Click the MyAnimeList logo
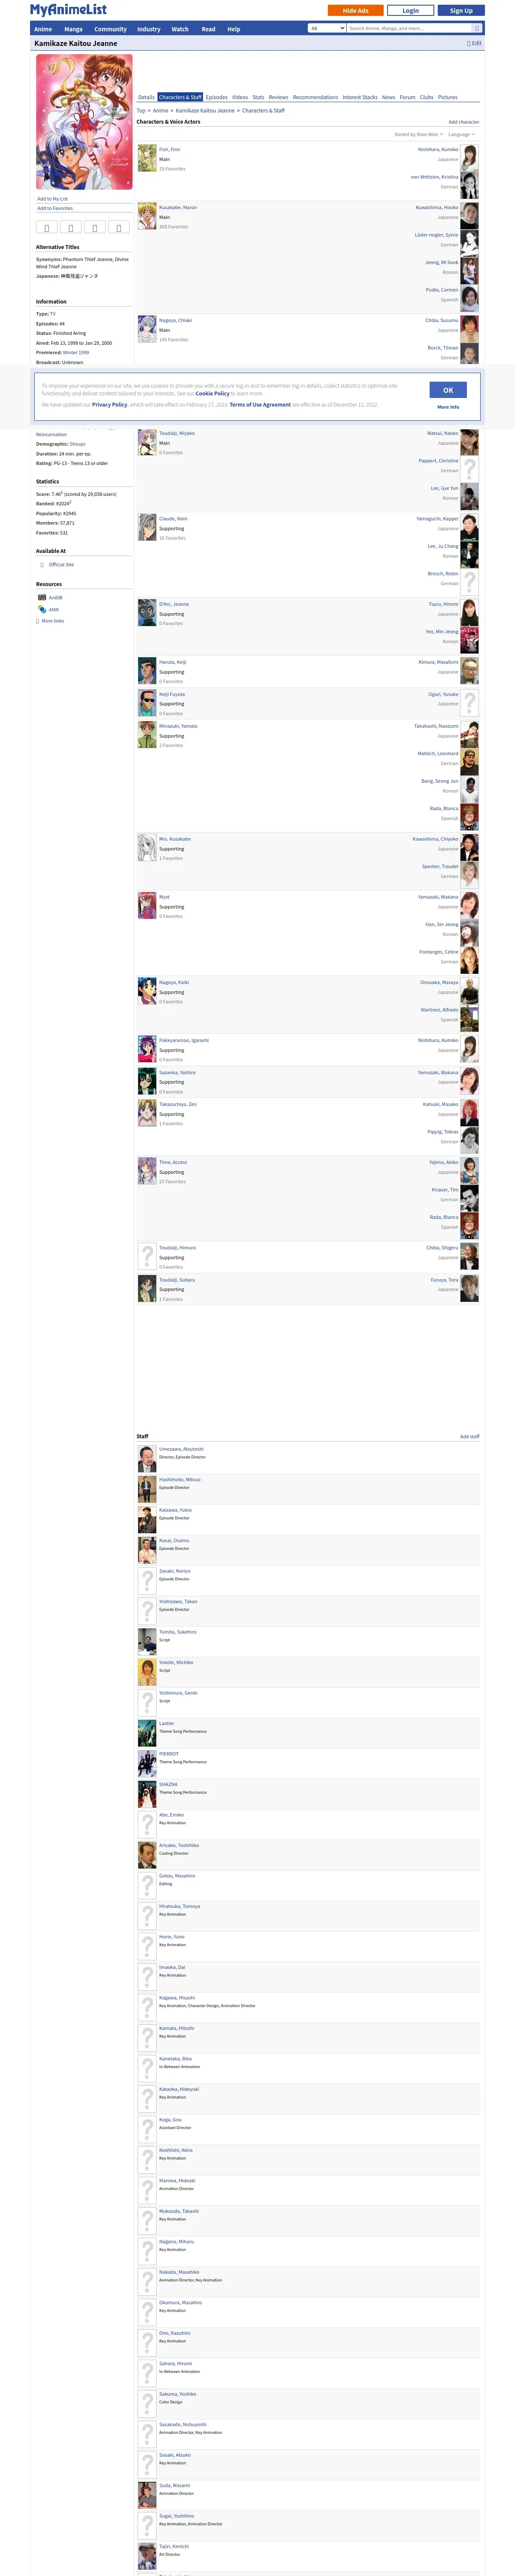The image size is (515, 2576). coord(68,10)
